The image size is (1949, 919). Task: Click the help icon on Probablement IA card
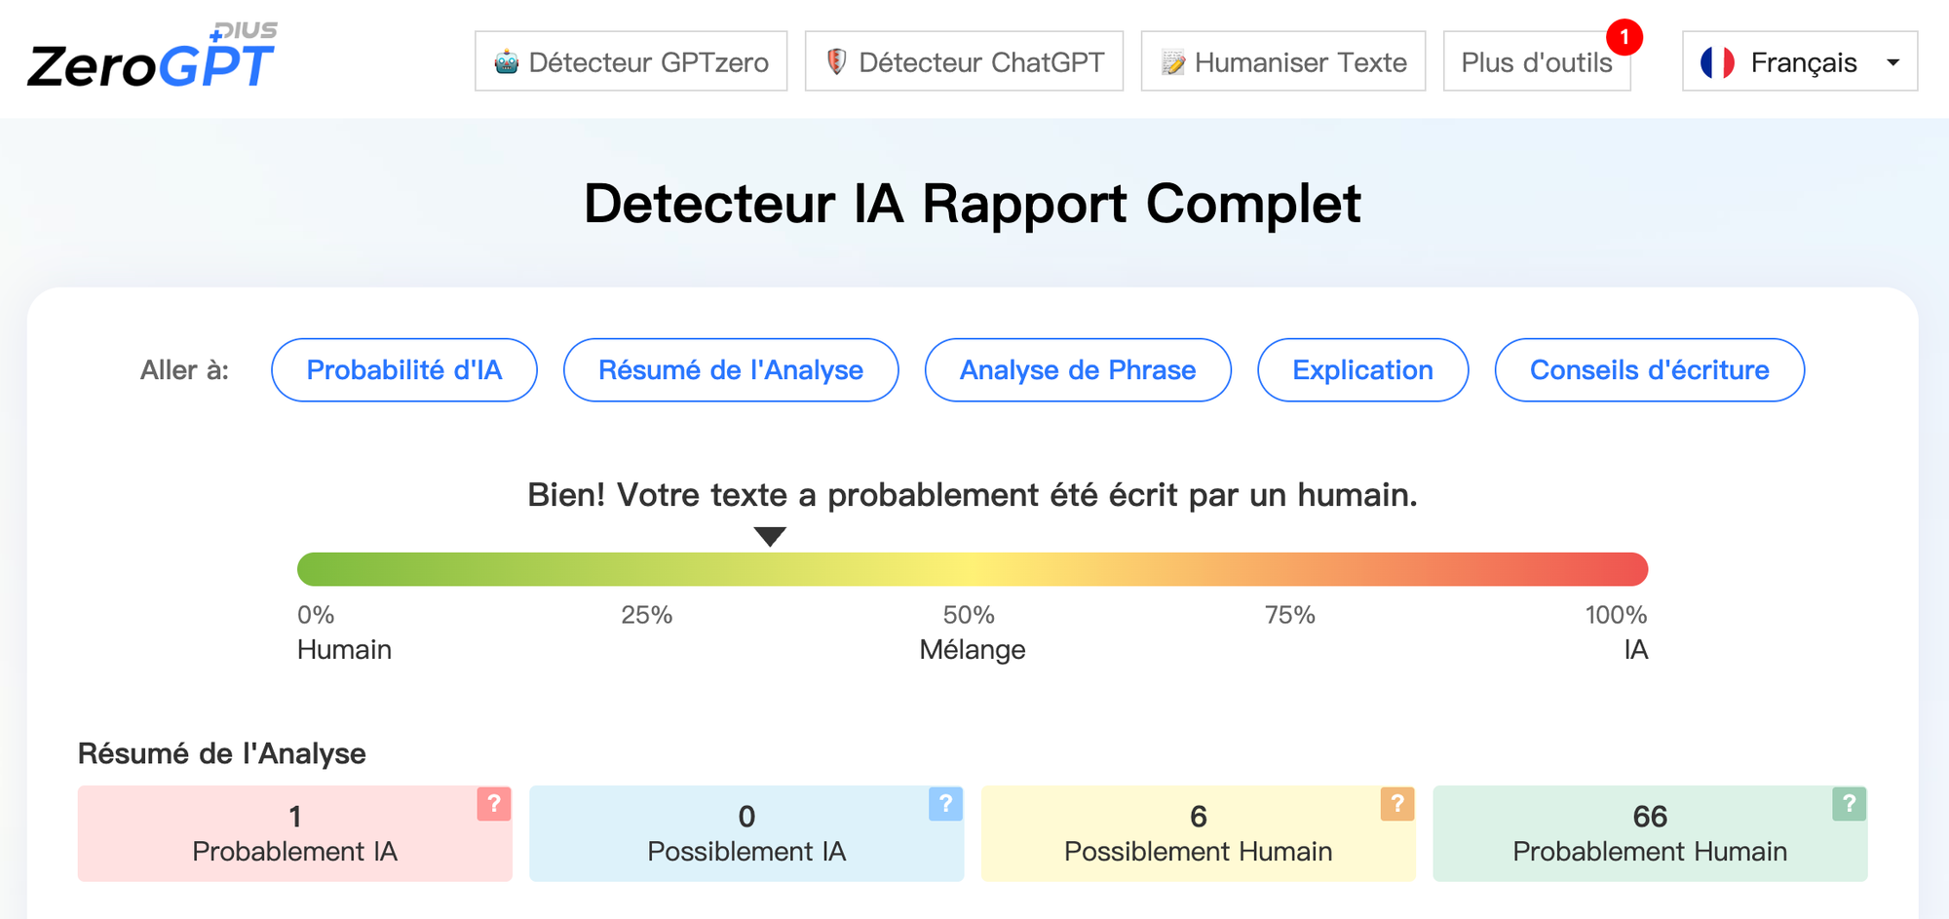pyautogui.click(x=494, y=804)
